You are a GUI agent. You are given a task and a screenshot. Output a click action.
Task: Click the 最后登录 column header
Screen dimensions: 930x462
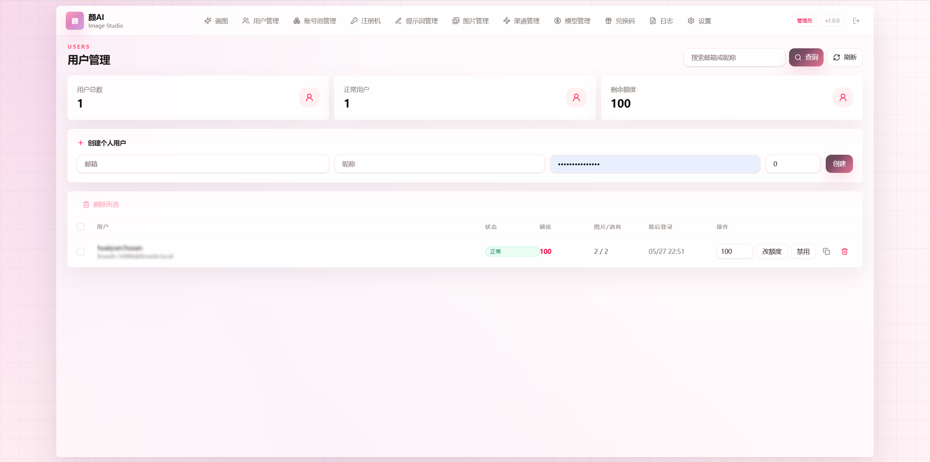tap(660, 227)
